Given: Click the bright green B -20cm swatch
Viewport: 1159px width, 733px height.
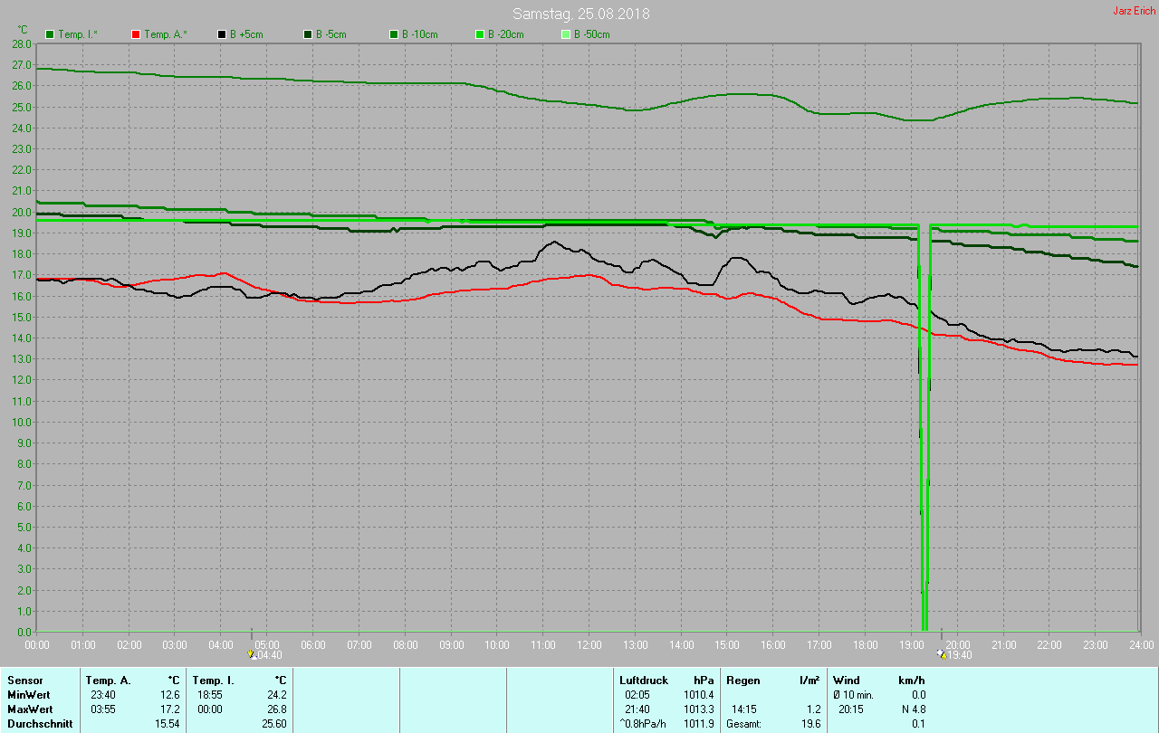Looking at the screenshot, I should point(480,34).
